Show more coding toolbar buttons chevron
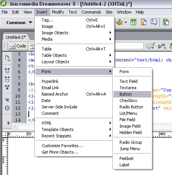Screen dimensions: 172x175 click(x=8, y=123)
